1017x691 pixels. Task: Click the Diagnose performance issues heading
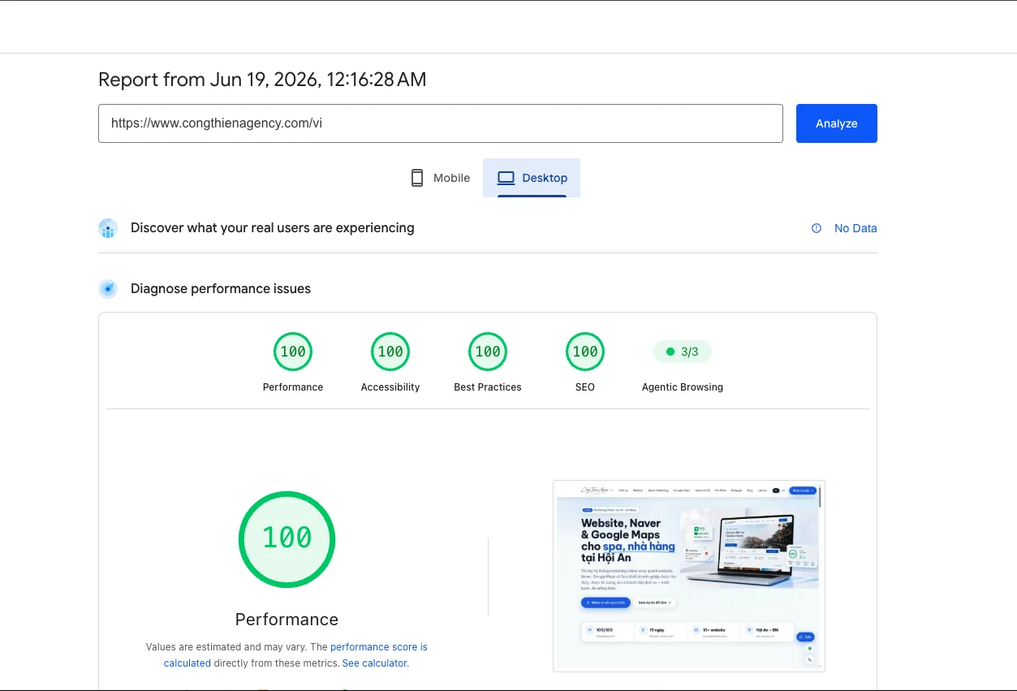pyautogui.click(x=221, y=289)
